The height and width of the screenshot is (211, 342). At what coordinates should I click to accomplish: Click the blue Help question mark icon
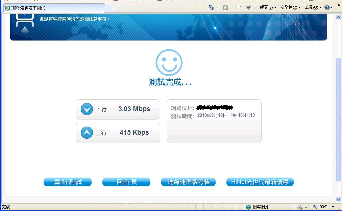(327, 7)
